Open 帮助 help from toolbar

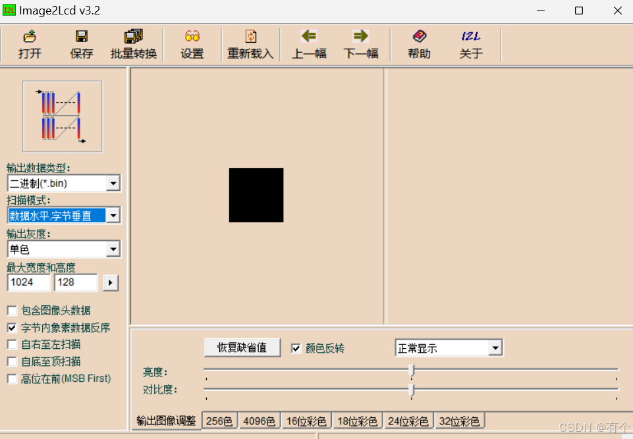pos(420,44)
